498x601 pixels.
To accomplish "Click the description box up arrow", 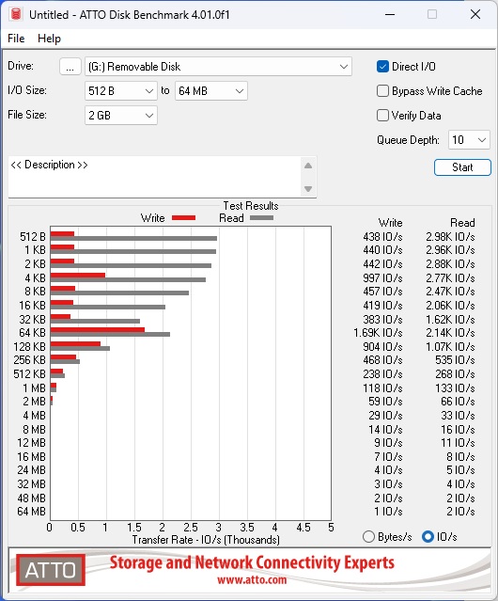I will coord(308,166).
